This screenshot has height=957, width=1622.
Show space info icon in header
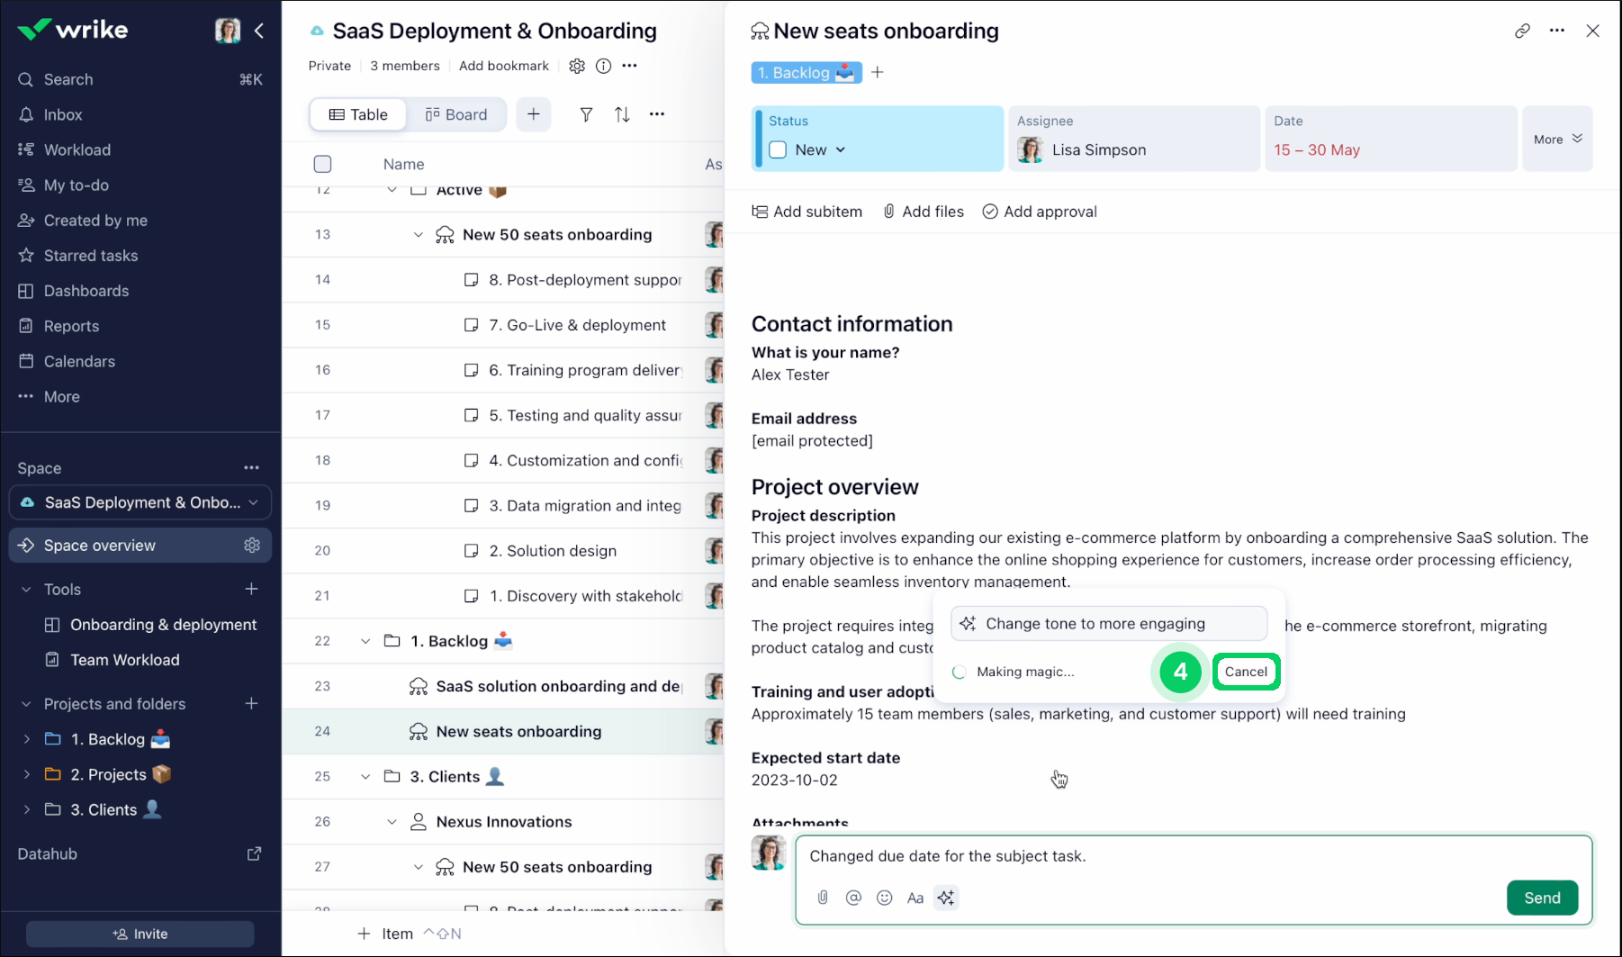pos(603,66)
